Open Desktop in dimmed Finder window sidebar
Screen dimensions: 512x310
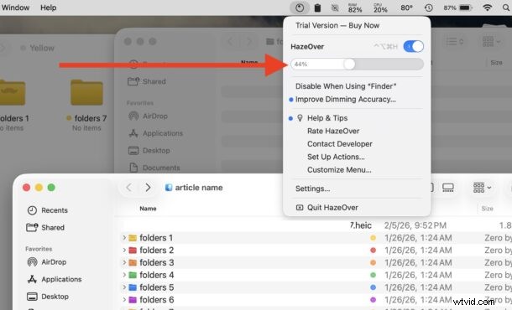tap(149, 151)
